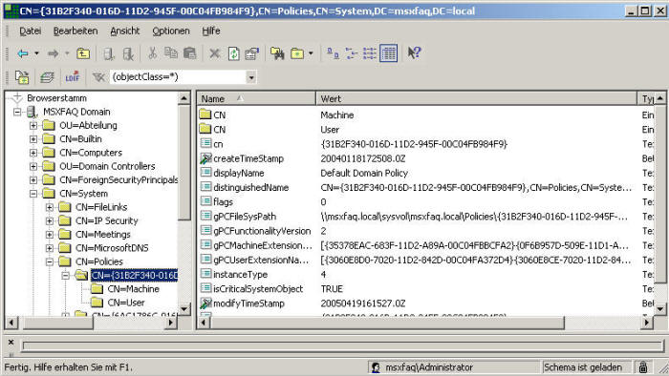
Task: Select the gPCFileSysPath attribute row
Action: [x=425, y=217]
